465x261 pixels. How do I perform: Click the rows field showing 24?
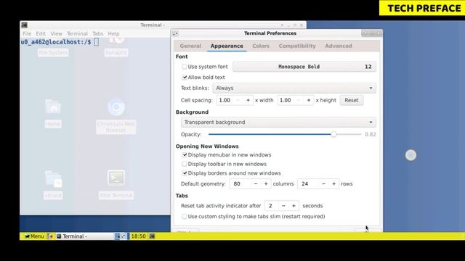click(x=308, y=183)
